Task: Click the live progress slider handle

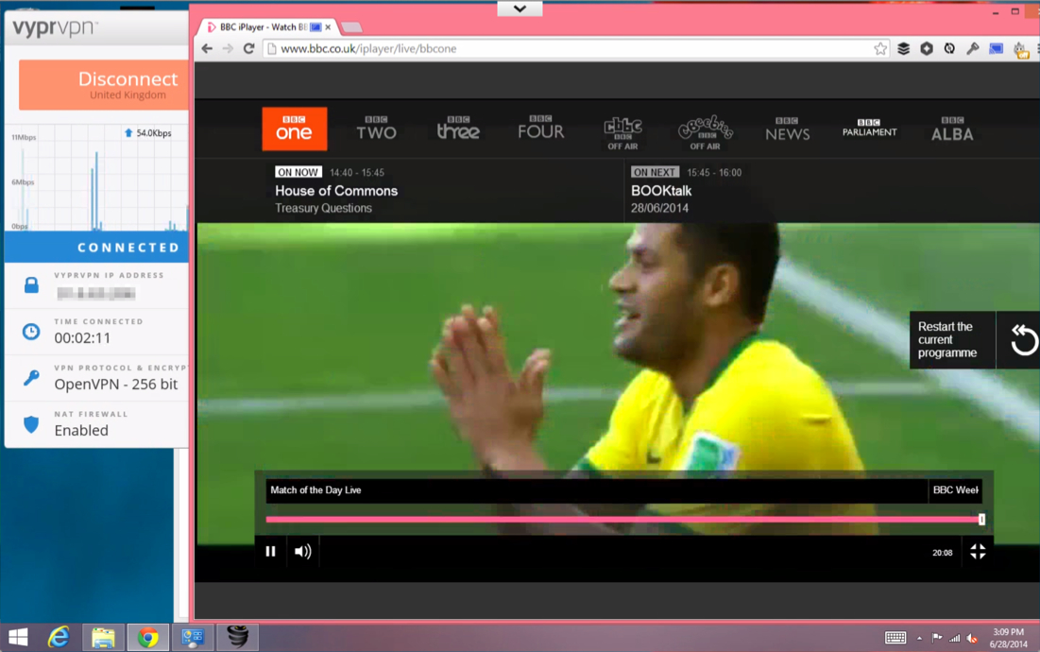Action: [x=981, y=520]
